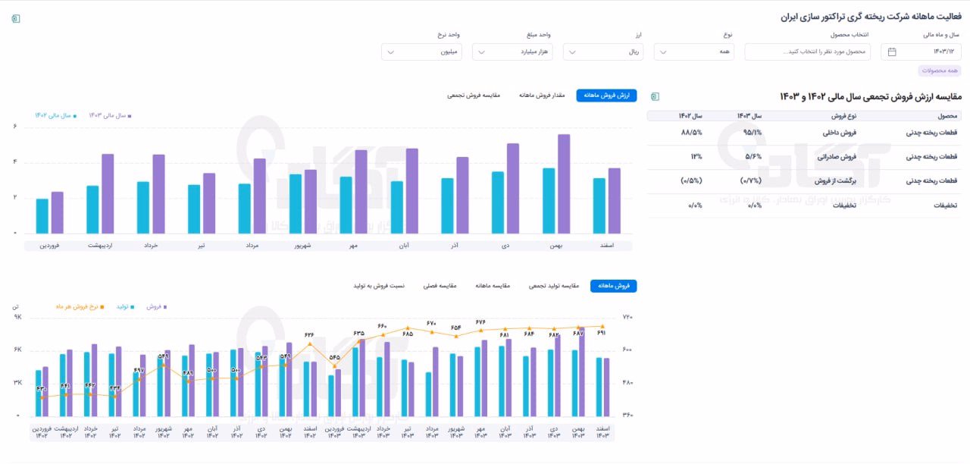Click the 'محصول' table column header
Screen dimensions: 970x464
point(948,115)
